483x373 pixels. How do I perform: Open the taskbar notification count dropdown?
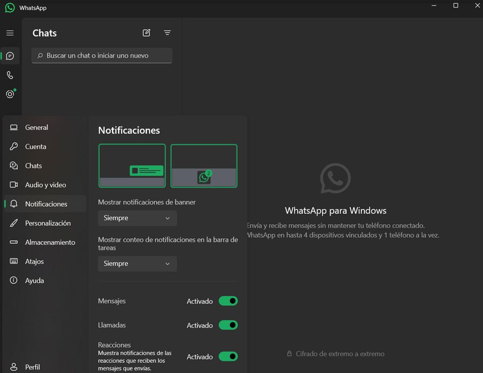[x=137, y=264]
